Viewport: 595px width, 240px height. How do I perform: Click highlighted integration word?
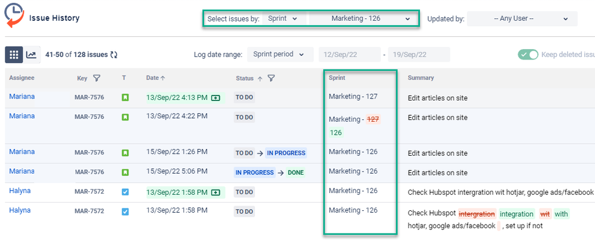coord(516,214)
